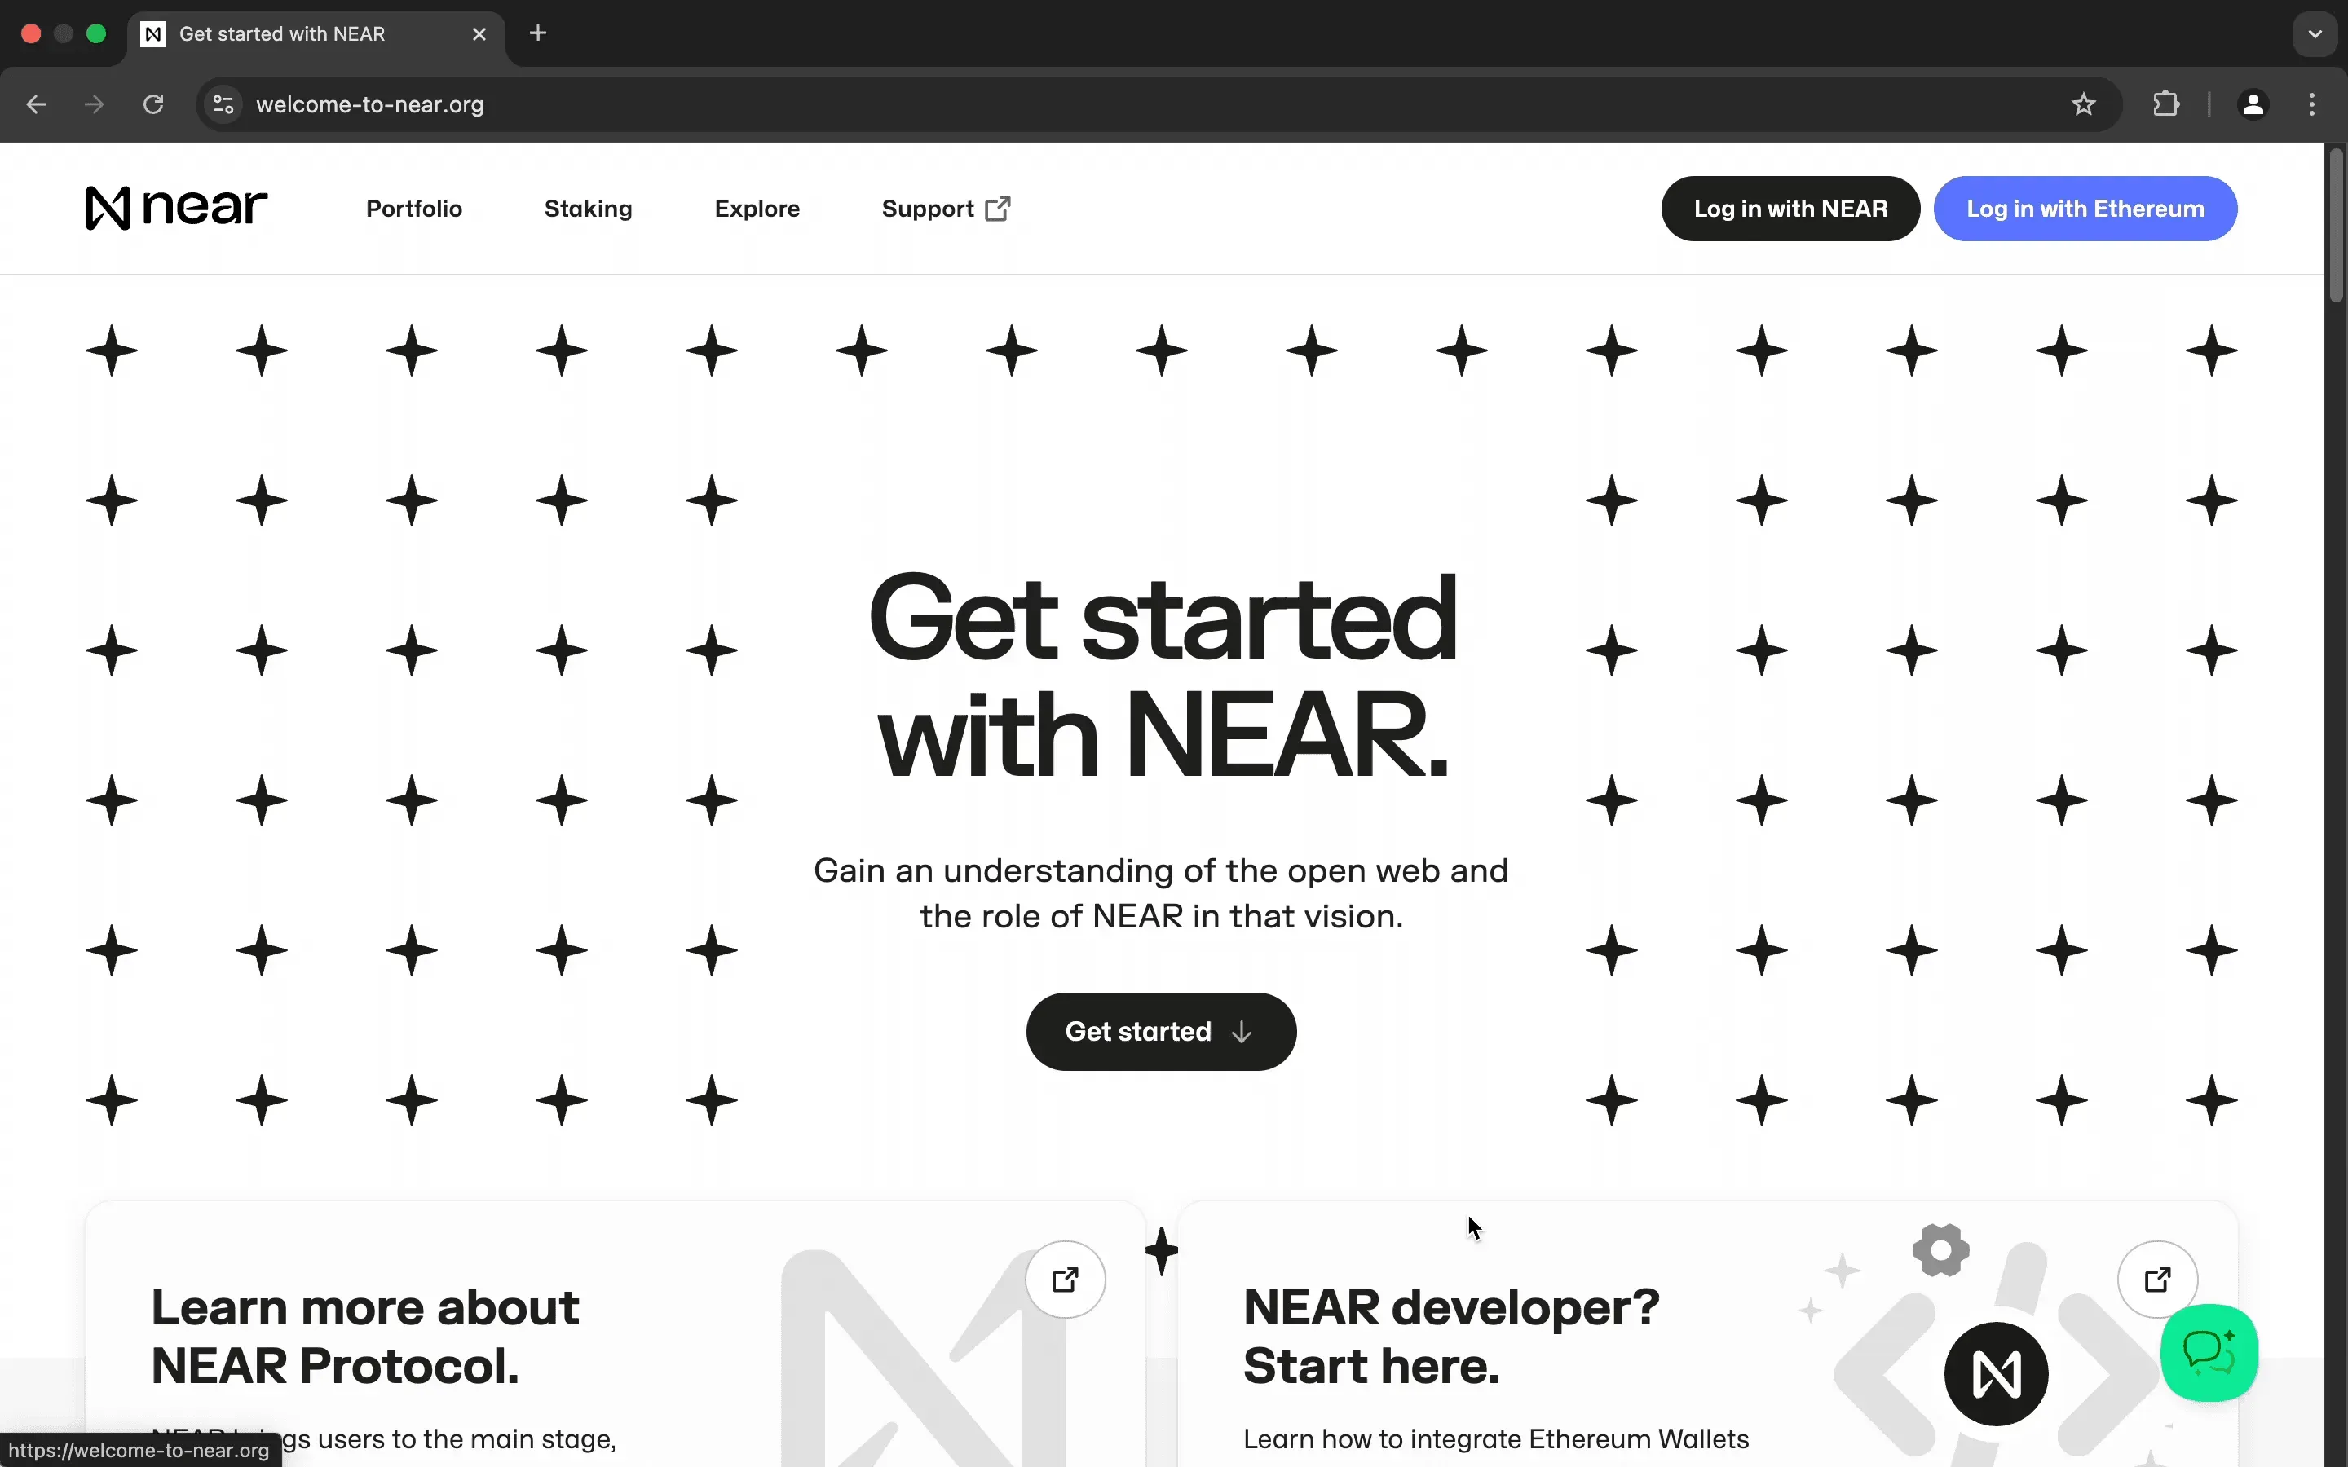This screenshot has height=1467, width=2348.
Task: Click the Get started with NEAR headline
Action: (1162, 676)
